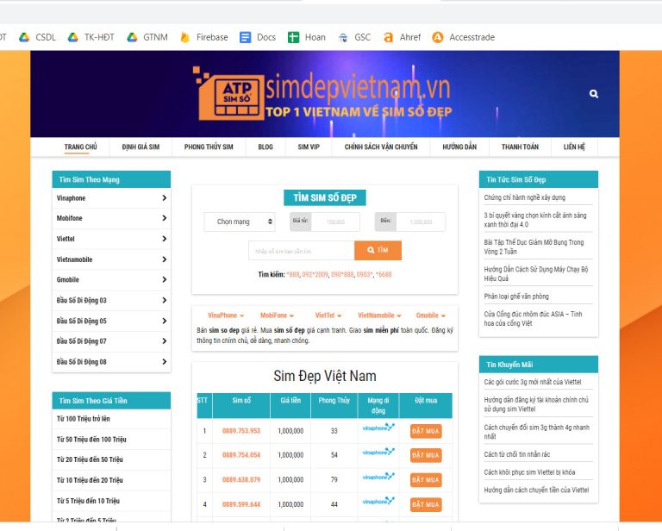Click Đặt Mua for 0889.638.079
This screenshot has height=531, width=662.
[426, 480]
